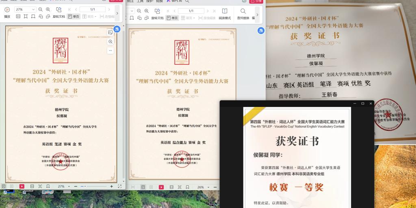Click fit width icon in middle window toolbar

132,18
